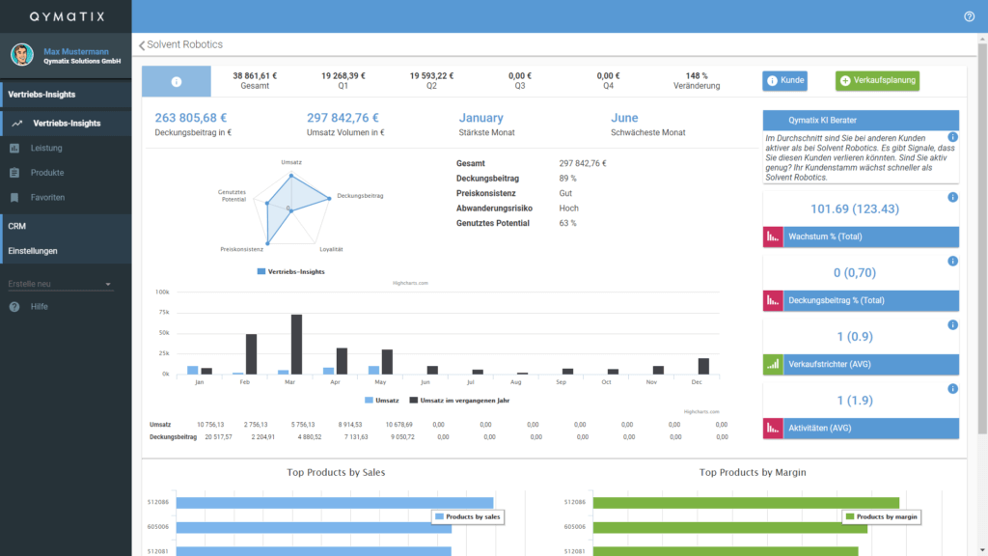The width and height of the screenshot is (988, 556).
Task: Toggle Umsatz im vergangenen Jahr legend series
Action: (459, 401)
